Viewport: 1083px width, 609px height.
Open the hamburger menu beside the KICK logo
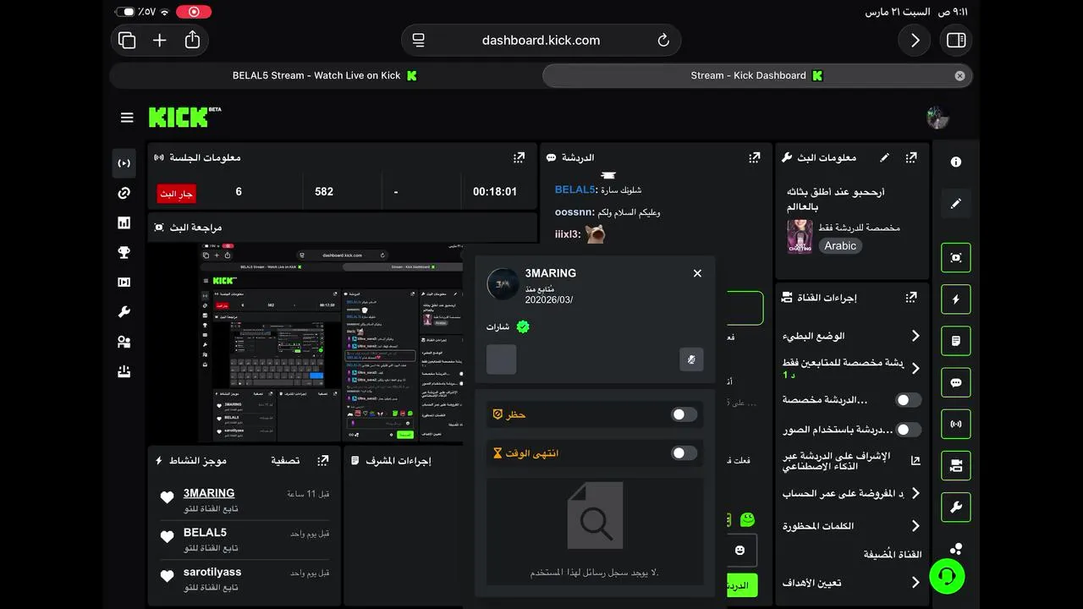(x=127, y=118)
